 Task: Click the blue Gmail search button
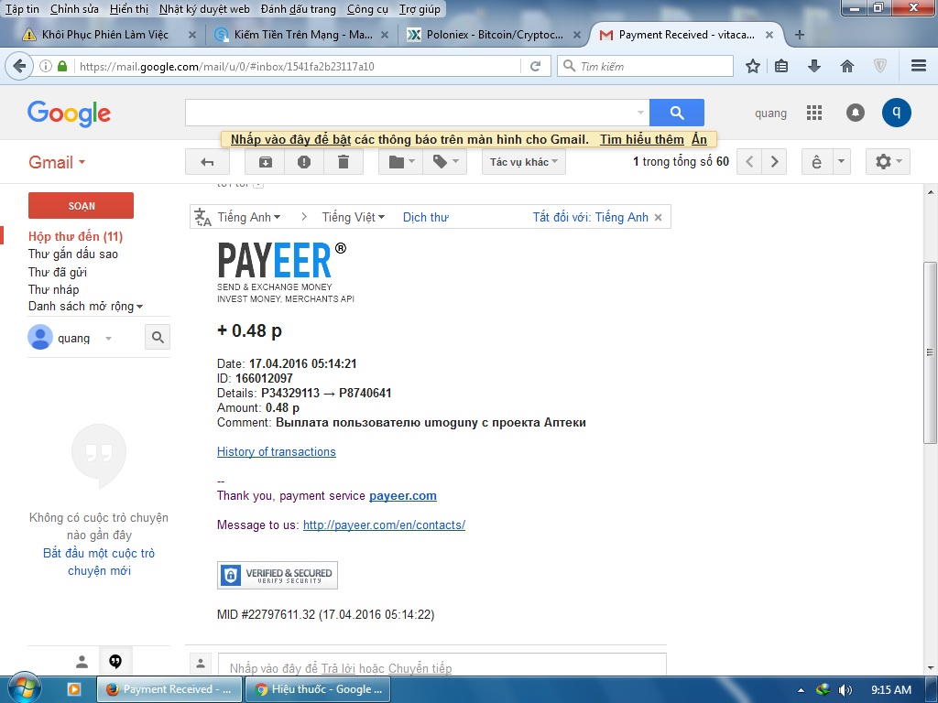click(x=677, y=113)
